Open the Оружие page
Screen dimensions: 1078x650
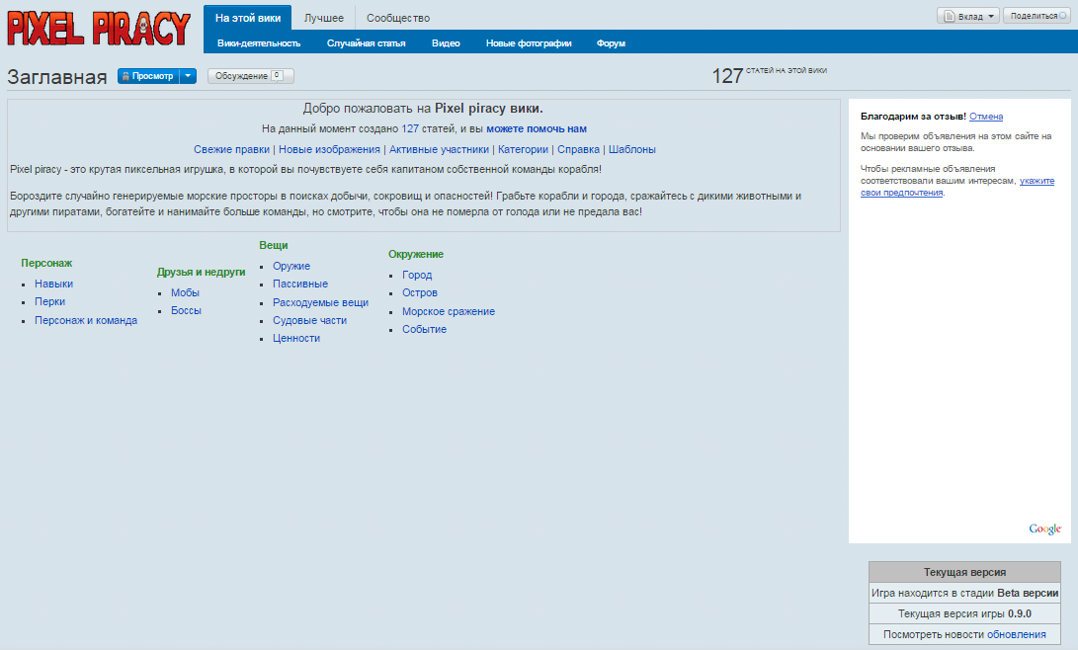[x=291, y=266]
